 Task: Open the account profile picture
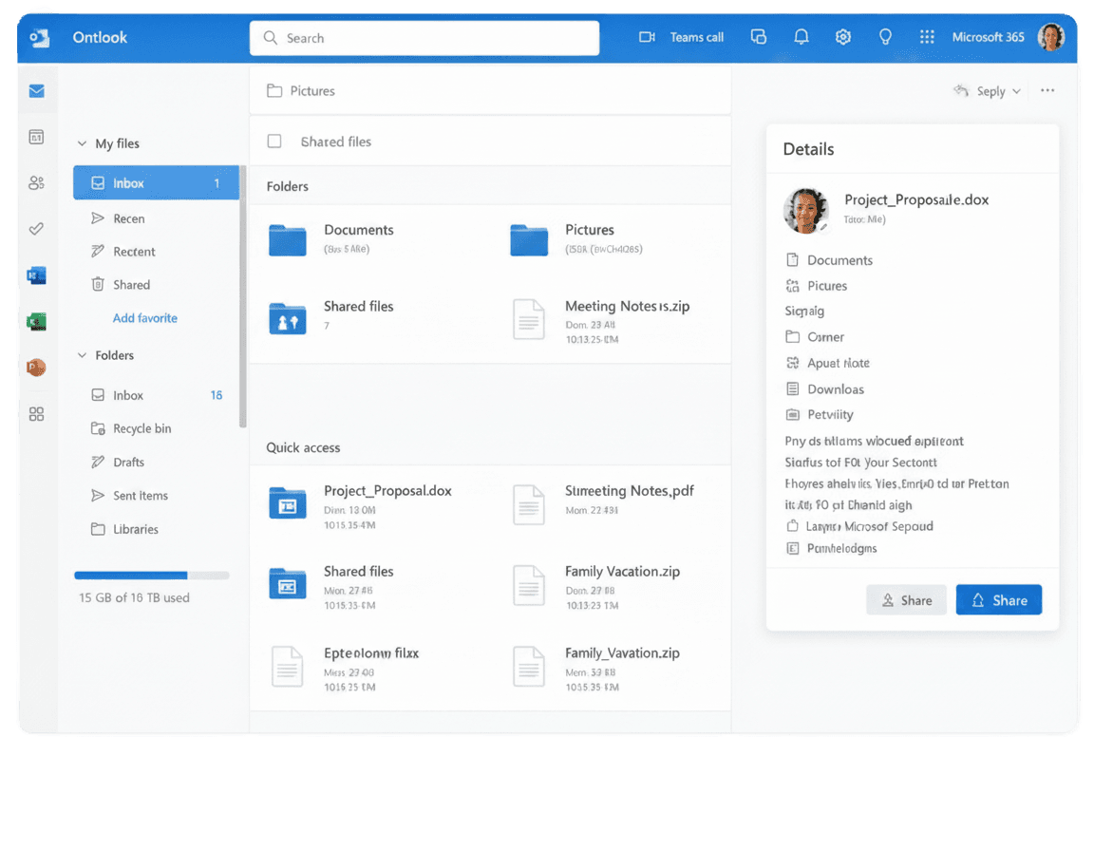coord(1050,37)
